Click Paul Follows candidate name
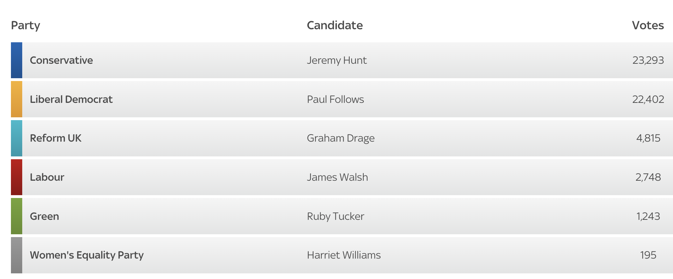 pyautogui.click(x=335, y=99)
